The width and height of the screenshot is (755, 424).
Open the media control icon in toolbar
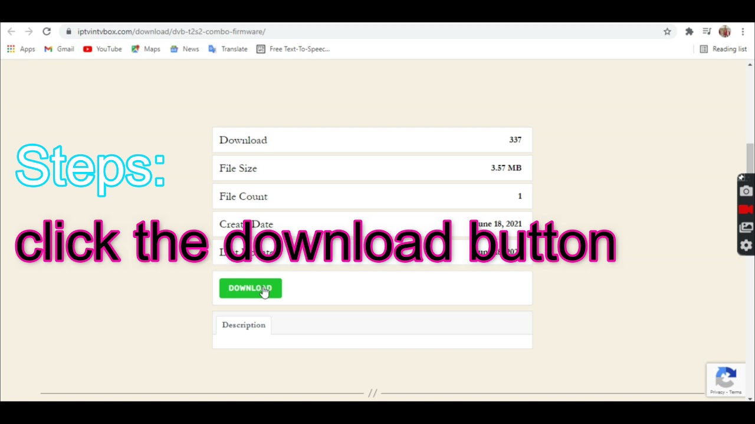point(707,31)
